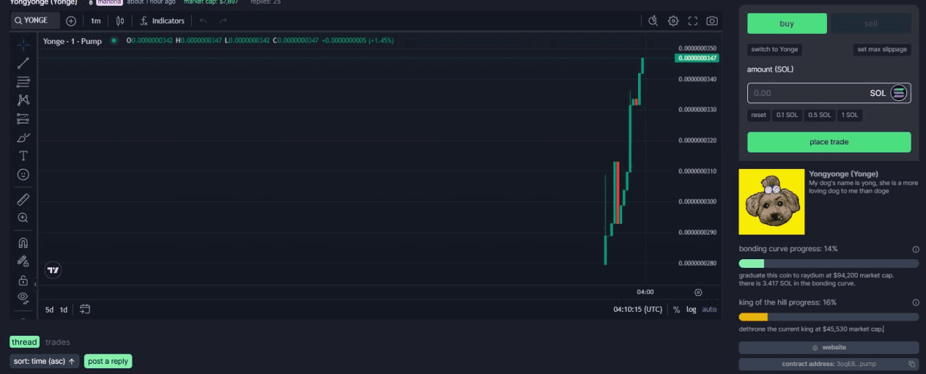
Task: Open the 1m interval dropdown
Action: [95, 21]
